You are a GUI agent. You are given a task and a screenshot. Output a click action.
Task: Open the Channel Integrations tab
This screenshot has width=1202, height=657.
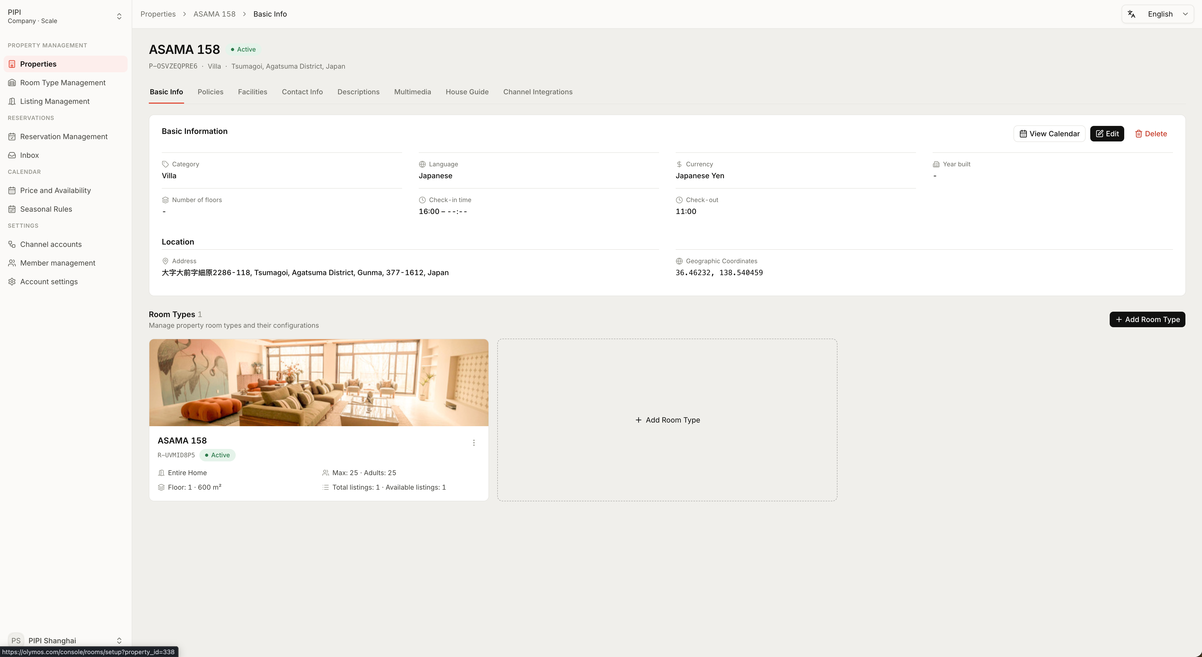pyautogui.click(x=537, y=92)
